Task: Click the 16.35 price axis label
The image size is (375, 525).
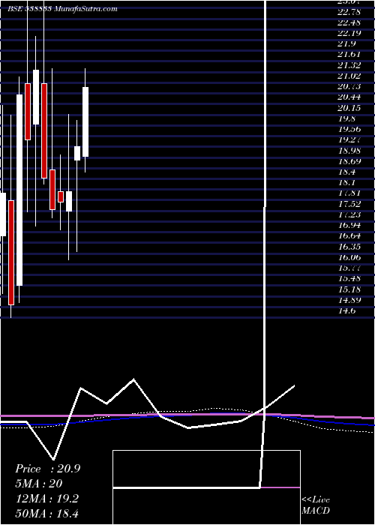Action: 349,247
